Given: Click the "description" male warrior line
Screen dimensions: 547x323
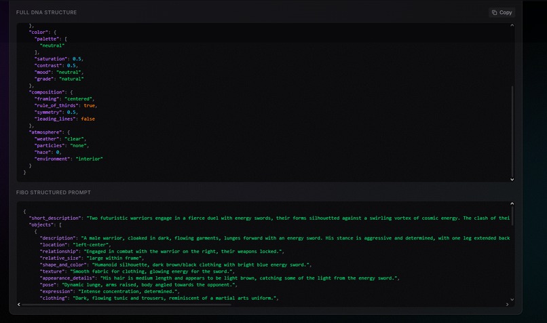Looking at the screenshot, I should pos(275,238).
